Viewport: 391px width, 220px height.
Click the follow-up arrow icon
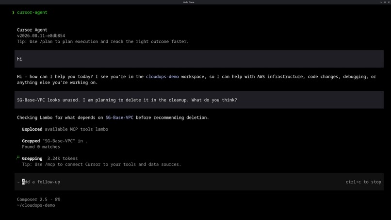pos(18,182)
